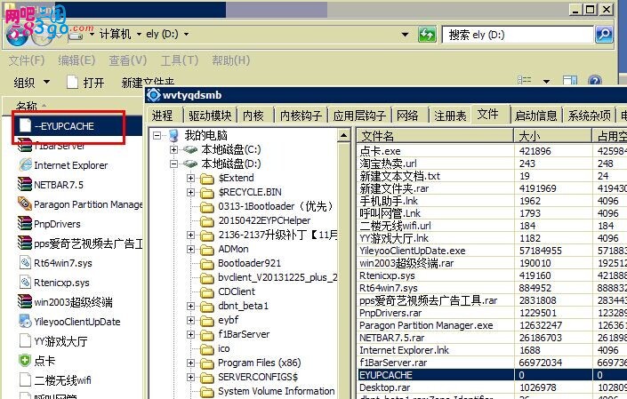Sort by the 文件名 column header

point(435,136)
